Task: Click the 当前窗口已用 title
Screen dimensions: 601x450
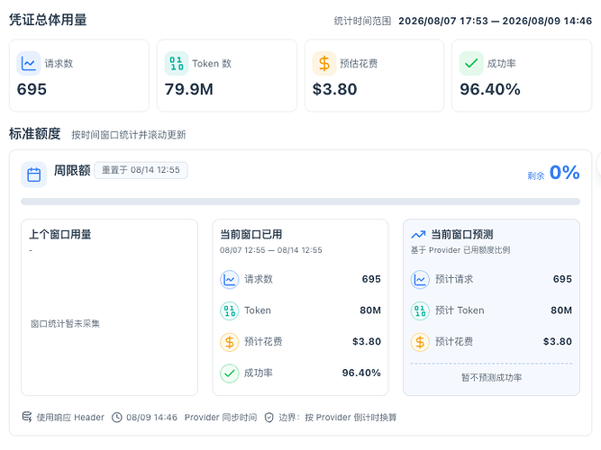Action: click(x=251, y=234)
